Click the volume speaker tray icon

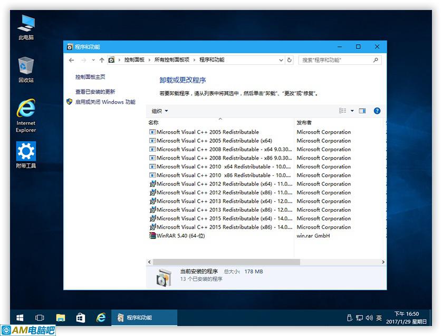(369, 318)
